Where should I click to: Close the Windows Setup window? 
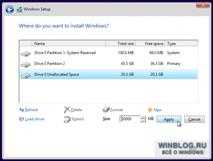[x=203, y=5]
